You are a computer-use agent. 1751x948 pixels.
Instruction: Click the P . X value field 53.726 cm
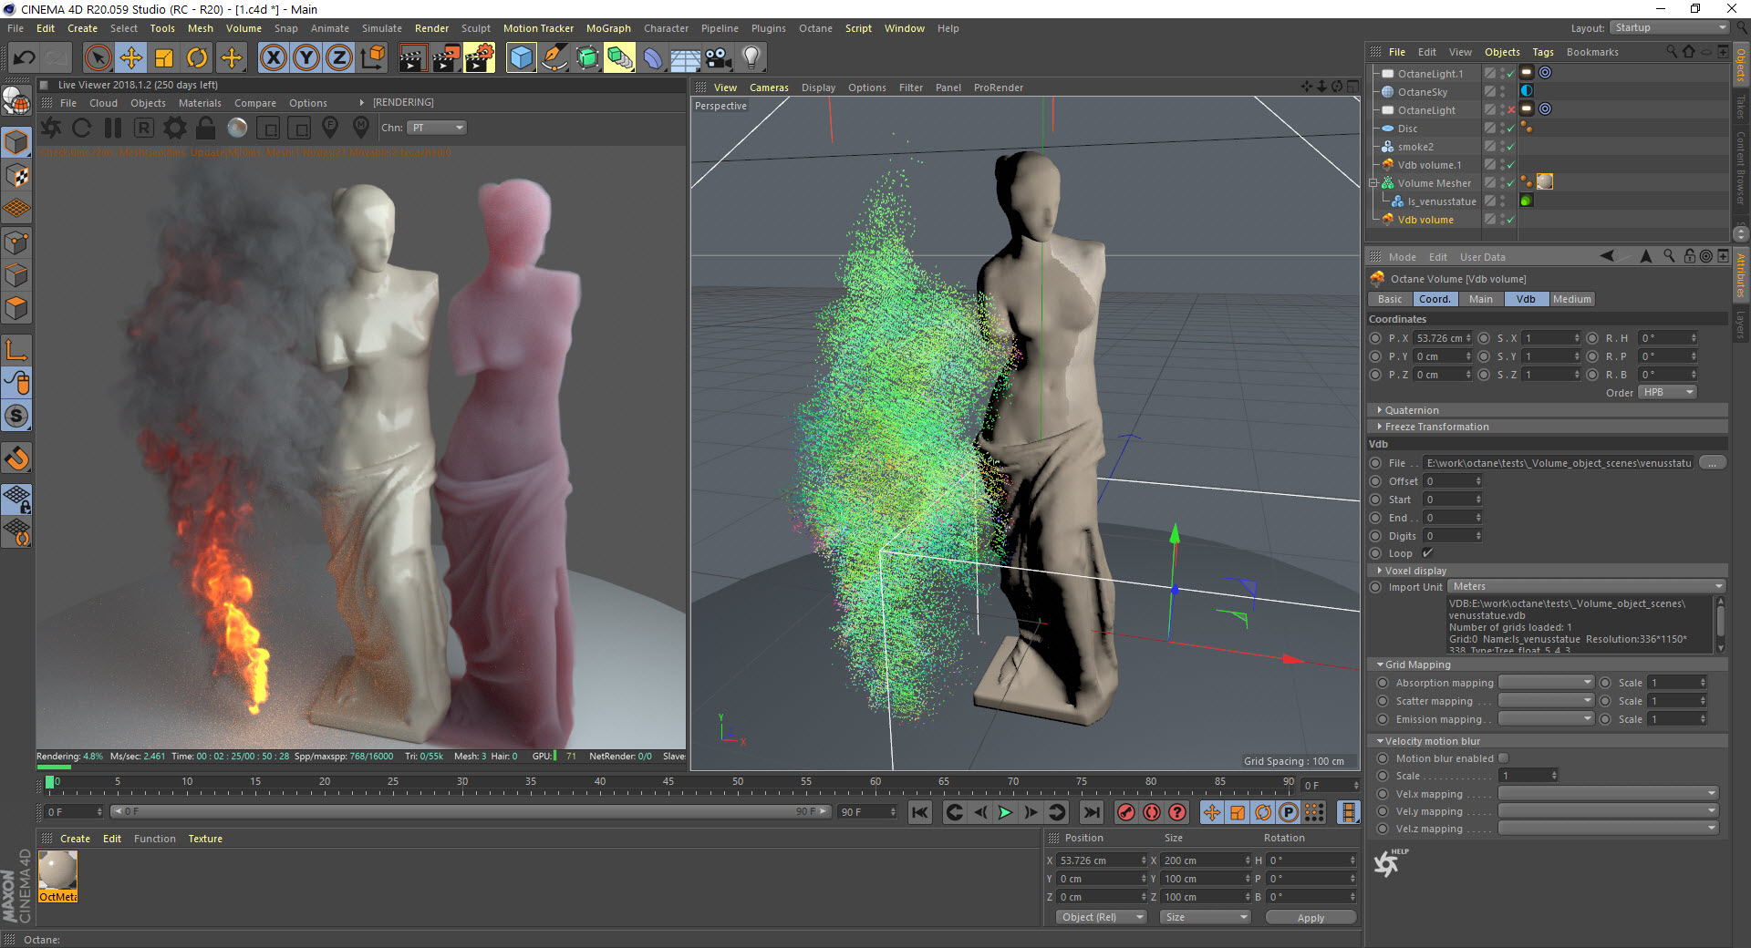pos(1443,338)
